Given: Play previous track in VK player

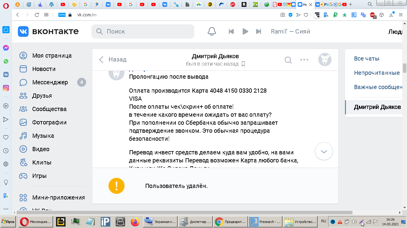Looking at the screenshot, I should 231,31.
